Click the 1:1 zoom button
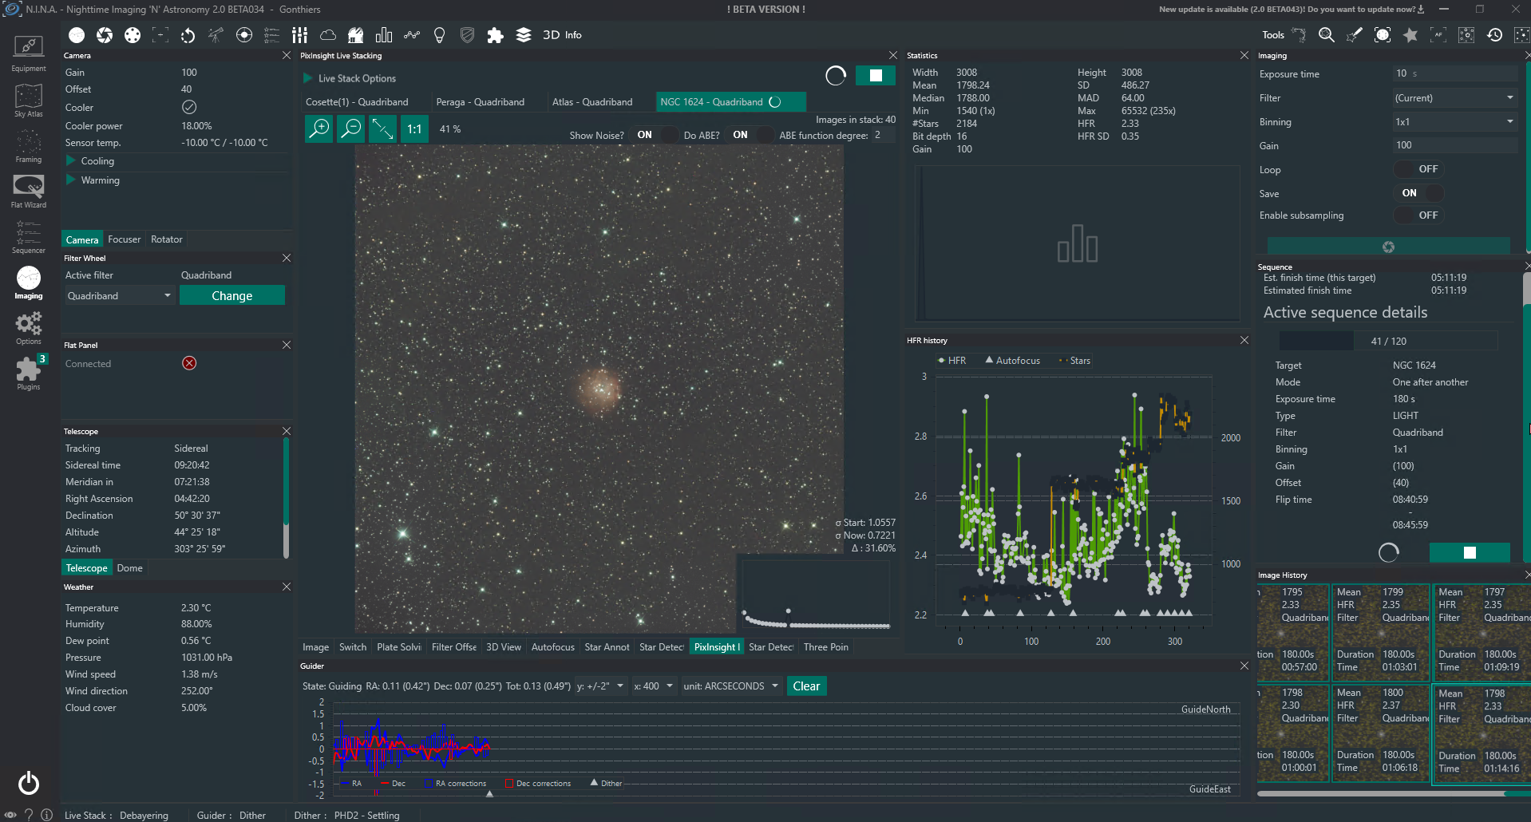 (x=414, y=128)
